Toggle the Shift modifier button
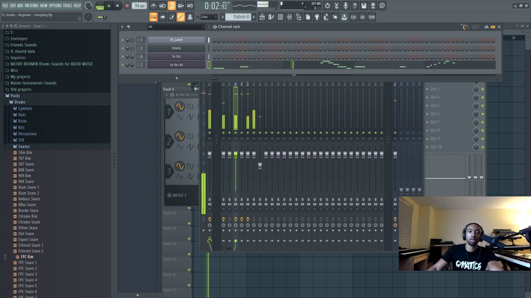The width and height of the screenshot is (531, 298). pyautogui.click(x=372, y=17)
